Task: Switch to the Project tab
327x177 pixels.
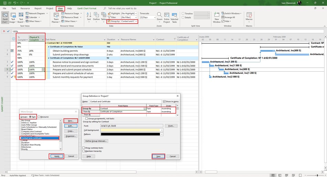Action: tap(50, 8)
